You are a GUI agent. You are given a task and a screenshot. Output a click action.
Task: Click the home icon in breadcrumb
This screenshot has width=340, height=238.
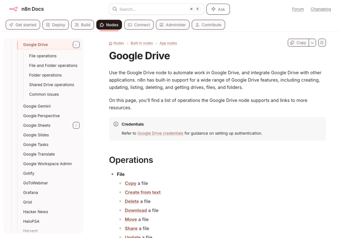[x=111, y=43]
